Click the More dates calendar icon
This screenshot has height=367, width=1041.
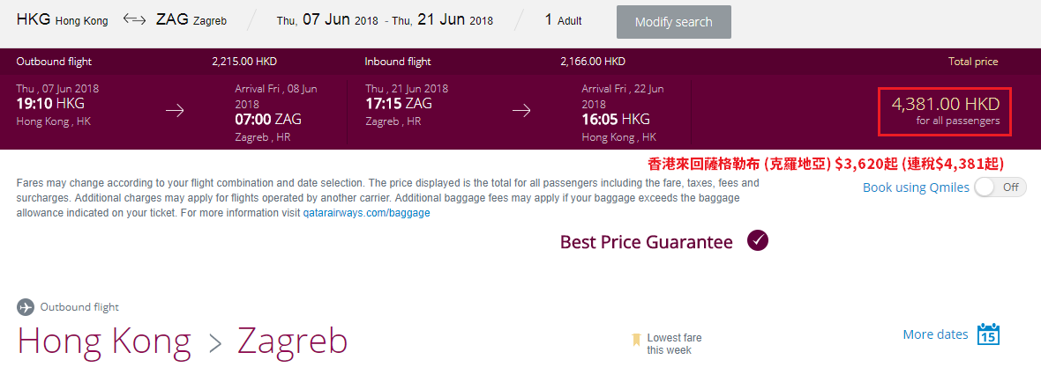(x=989, y=334)
